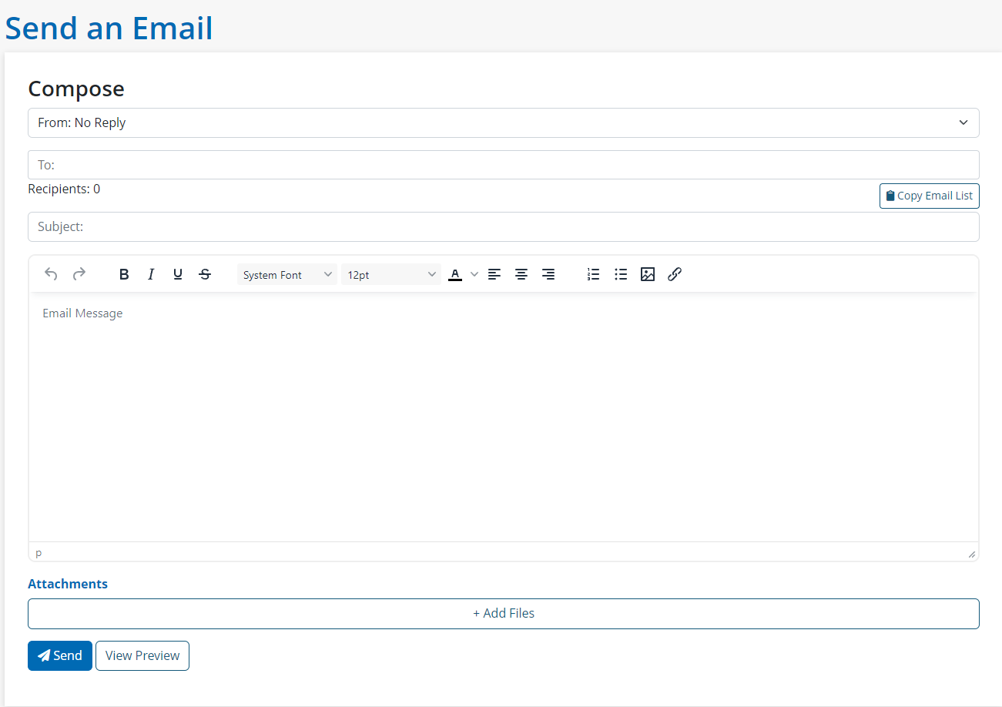
Task: Insert a bullet list
Action: [621, 274]
